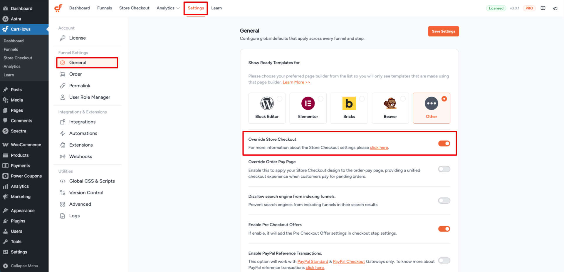Select General in Funnel Settings sidebar

tap(87, 63)
